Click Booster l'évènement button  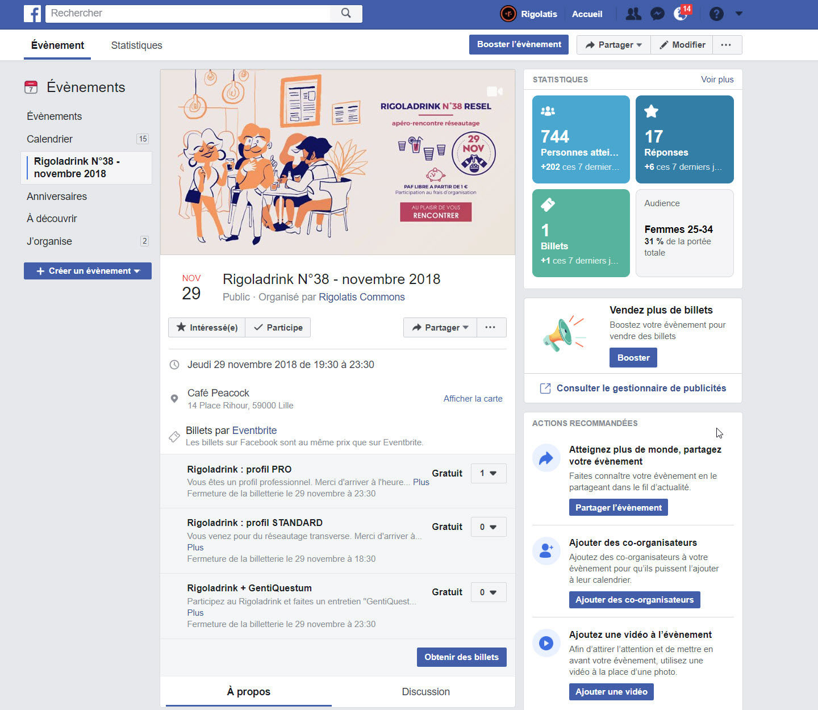point(519,44)
